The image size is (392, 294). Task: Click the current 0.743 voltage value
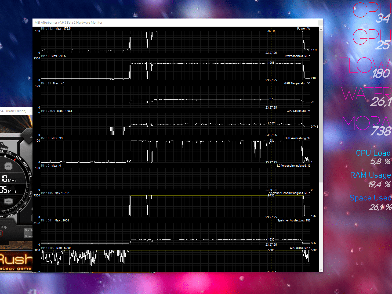(314, 127)
